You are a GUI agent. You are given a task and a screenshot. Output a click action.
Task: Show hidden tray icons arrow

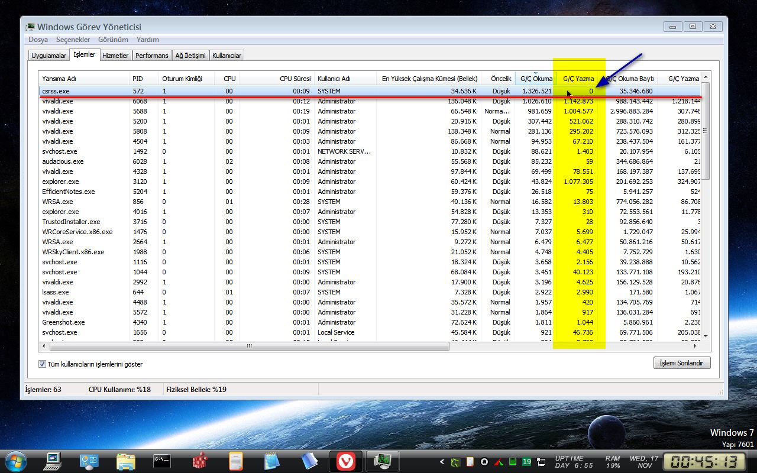pos(442,462)
